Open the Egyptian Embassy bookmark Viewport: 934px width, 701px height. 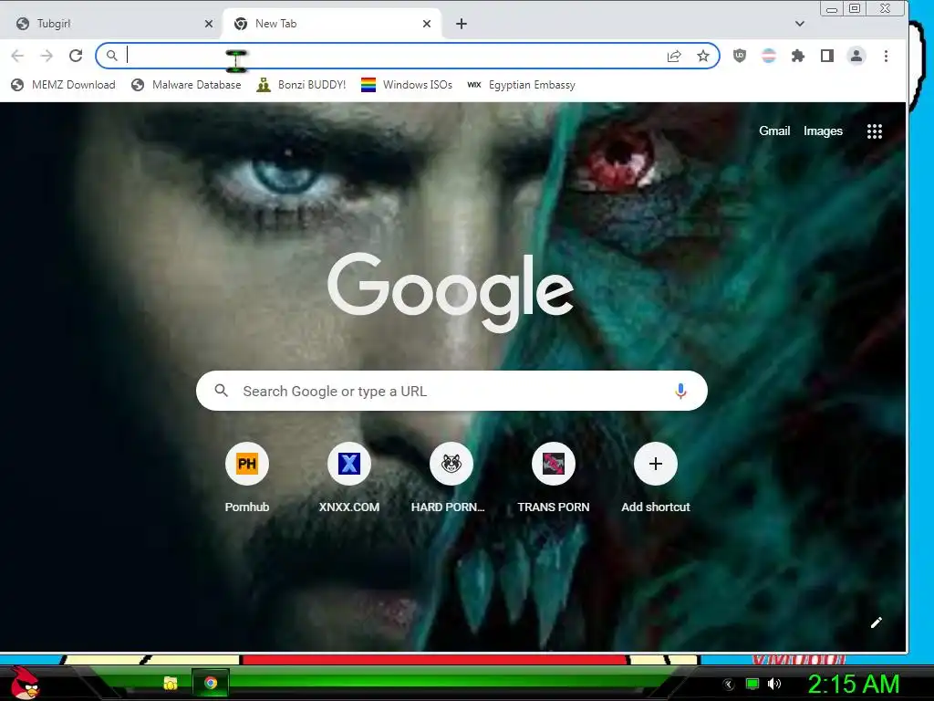521,85
